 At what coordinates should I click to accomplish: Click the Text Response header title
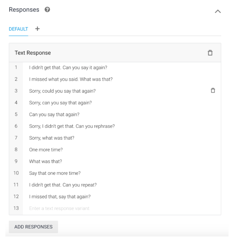pyautogui.click(x=33, y=53)
